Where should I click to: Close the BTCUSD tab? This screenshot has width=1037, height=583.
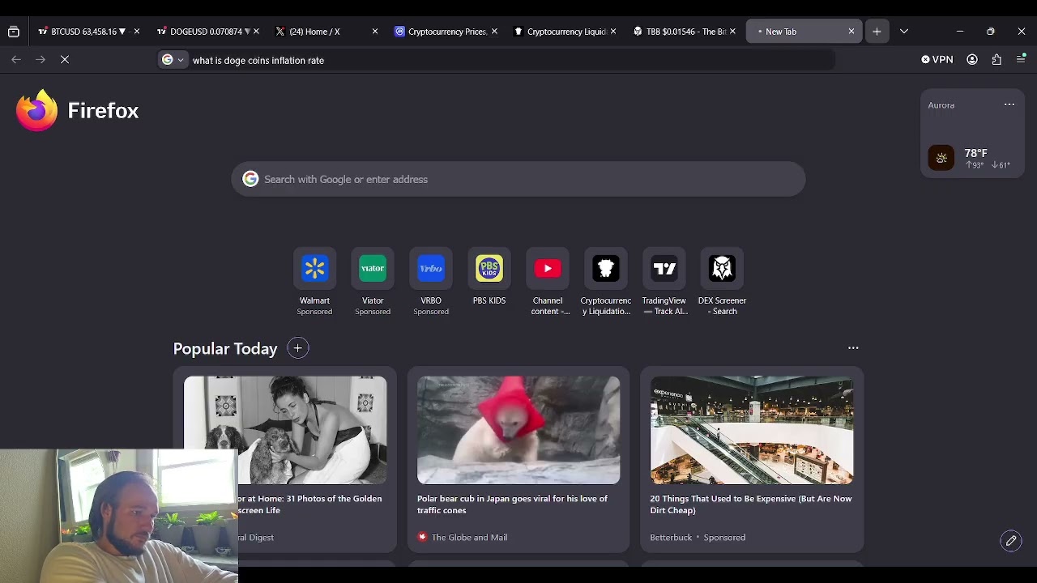137,32
